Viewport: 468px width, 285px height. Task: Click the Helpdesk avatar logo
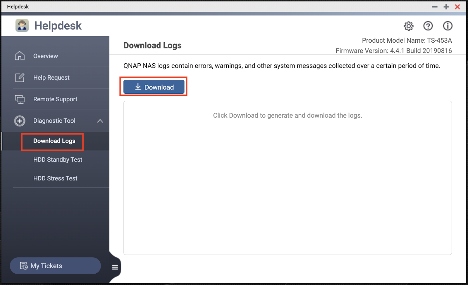[x=22, y=25]
